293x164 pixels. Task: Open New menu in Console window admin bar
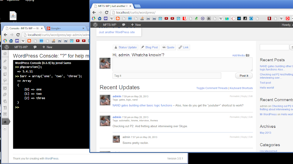pos(47,47)
